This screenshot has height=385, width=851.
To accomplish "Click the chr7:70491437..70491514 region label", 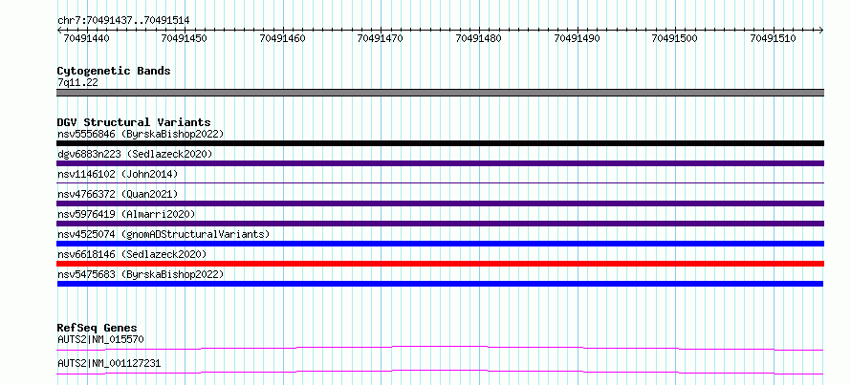I will (x=123, y=21).
